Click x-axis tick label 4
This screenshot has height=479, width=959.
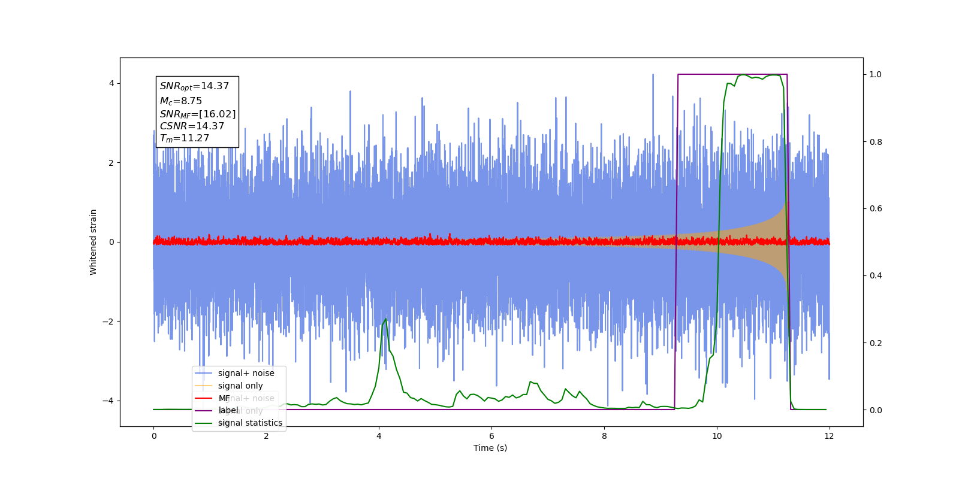pos(379,436)
